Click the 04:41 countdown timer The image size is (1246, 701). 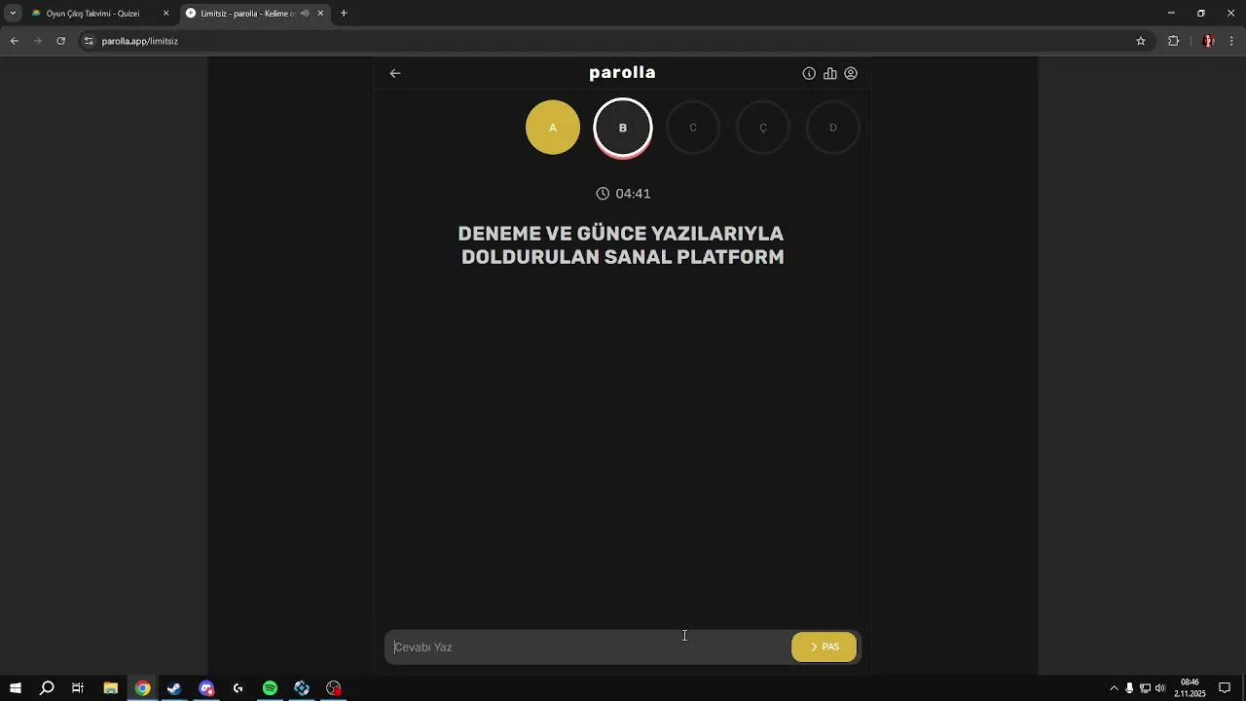point(623,194)
